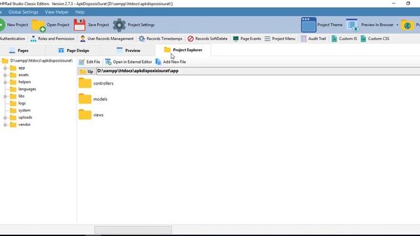Open Custom CSS icon
The image size is (420, 236).
point(363,39)
